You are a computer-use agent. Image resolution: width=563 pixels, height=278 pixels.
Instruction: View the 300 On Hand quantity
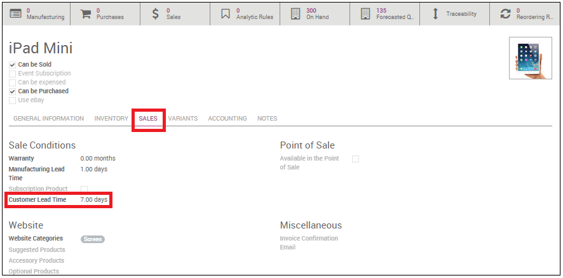tap(315, 15)
